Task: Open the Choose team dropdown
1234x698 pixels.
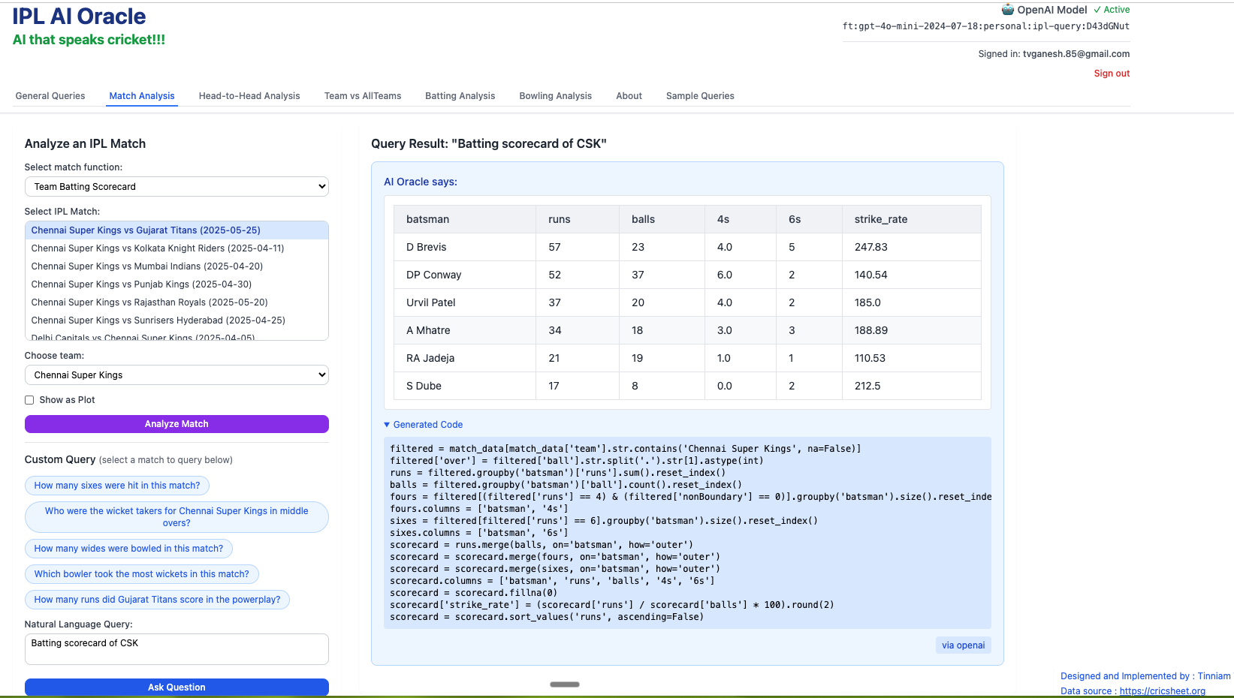Action: coord(177,375)
